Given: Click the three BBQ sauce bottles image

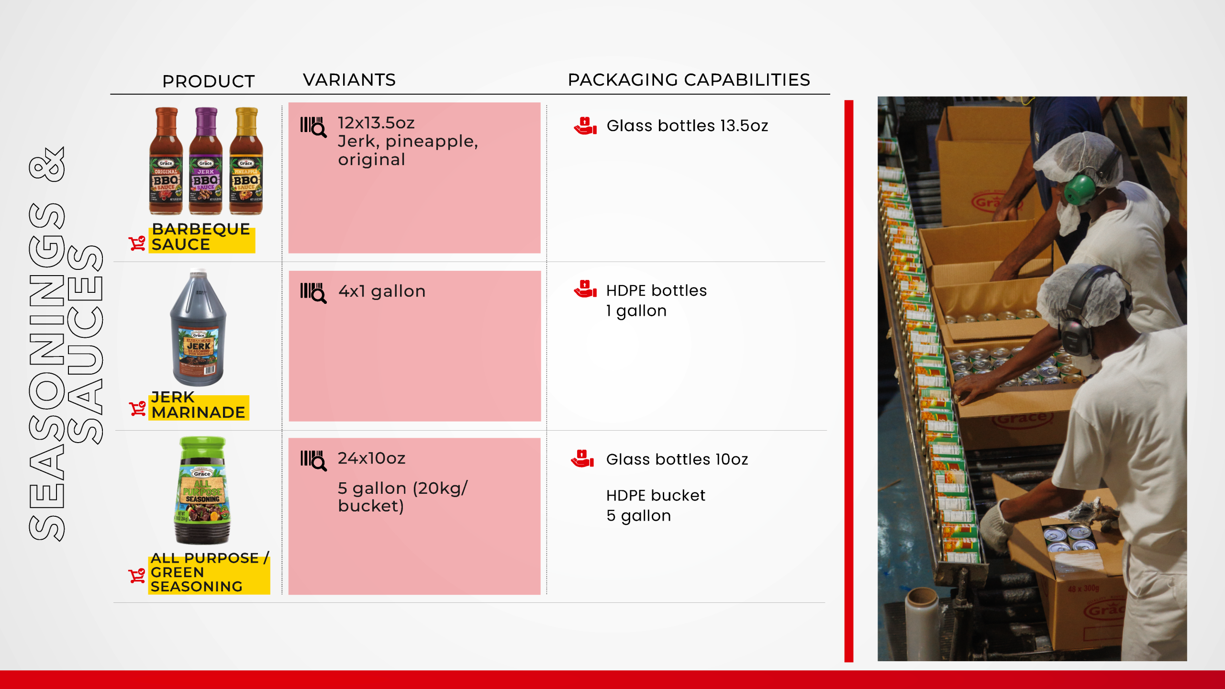Looking at the screenshot, I should click(x=206, y=161).
